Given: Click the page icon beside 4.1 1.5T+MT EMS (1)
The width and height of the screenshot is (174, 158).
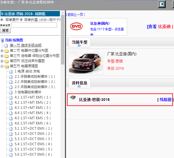Looking at the screenshot, I should tap(11, 97).
